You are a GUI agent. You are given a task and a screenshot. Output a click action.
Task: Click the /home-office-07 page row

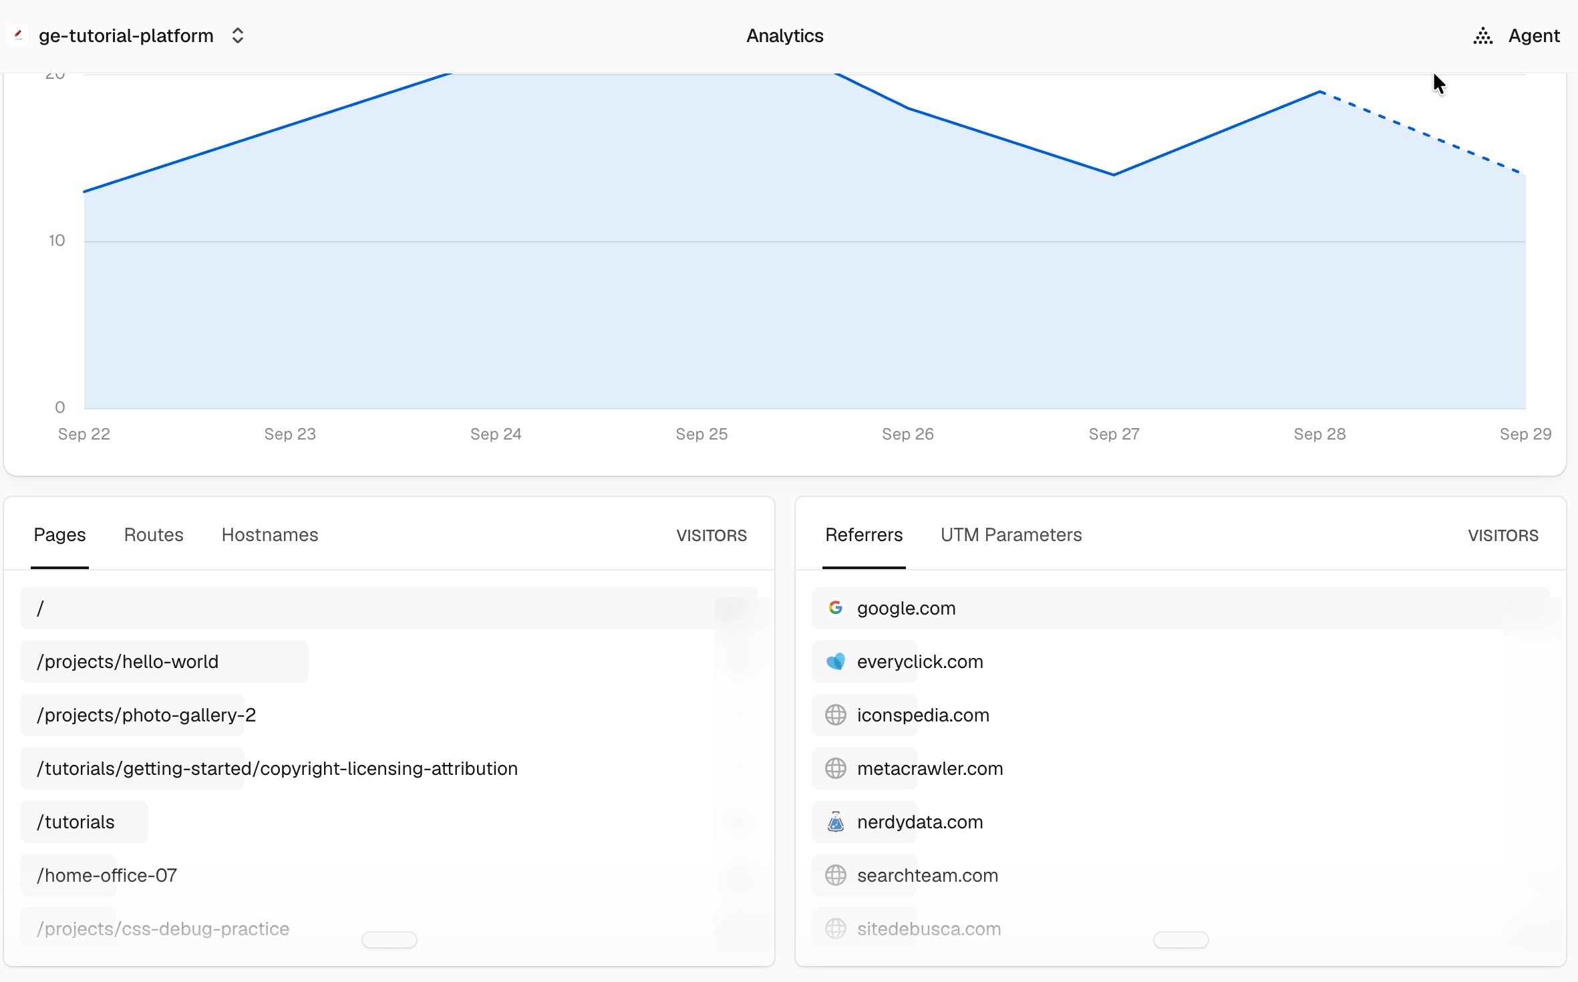(x=389, y=875)
